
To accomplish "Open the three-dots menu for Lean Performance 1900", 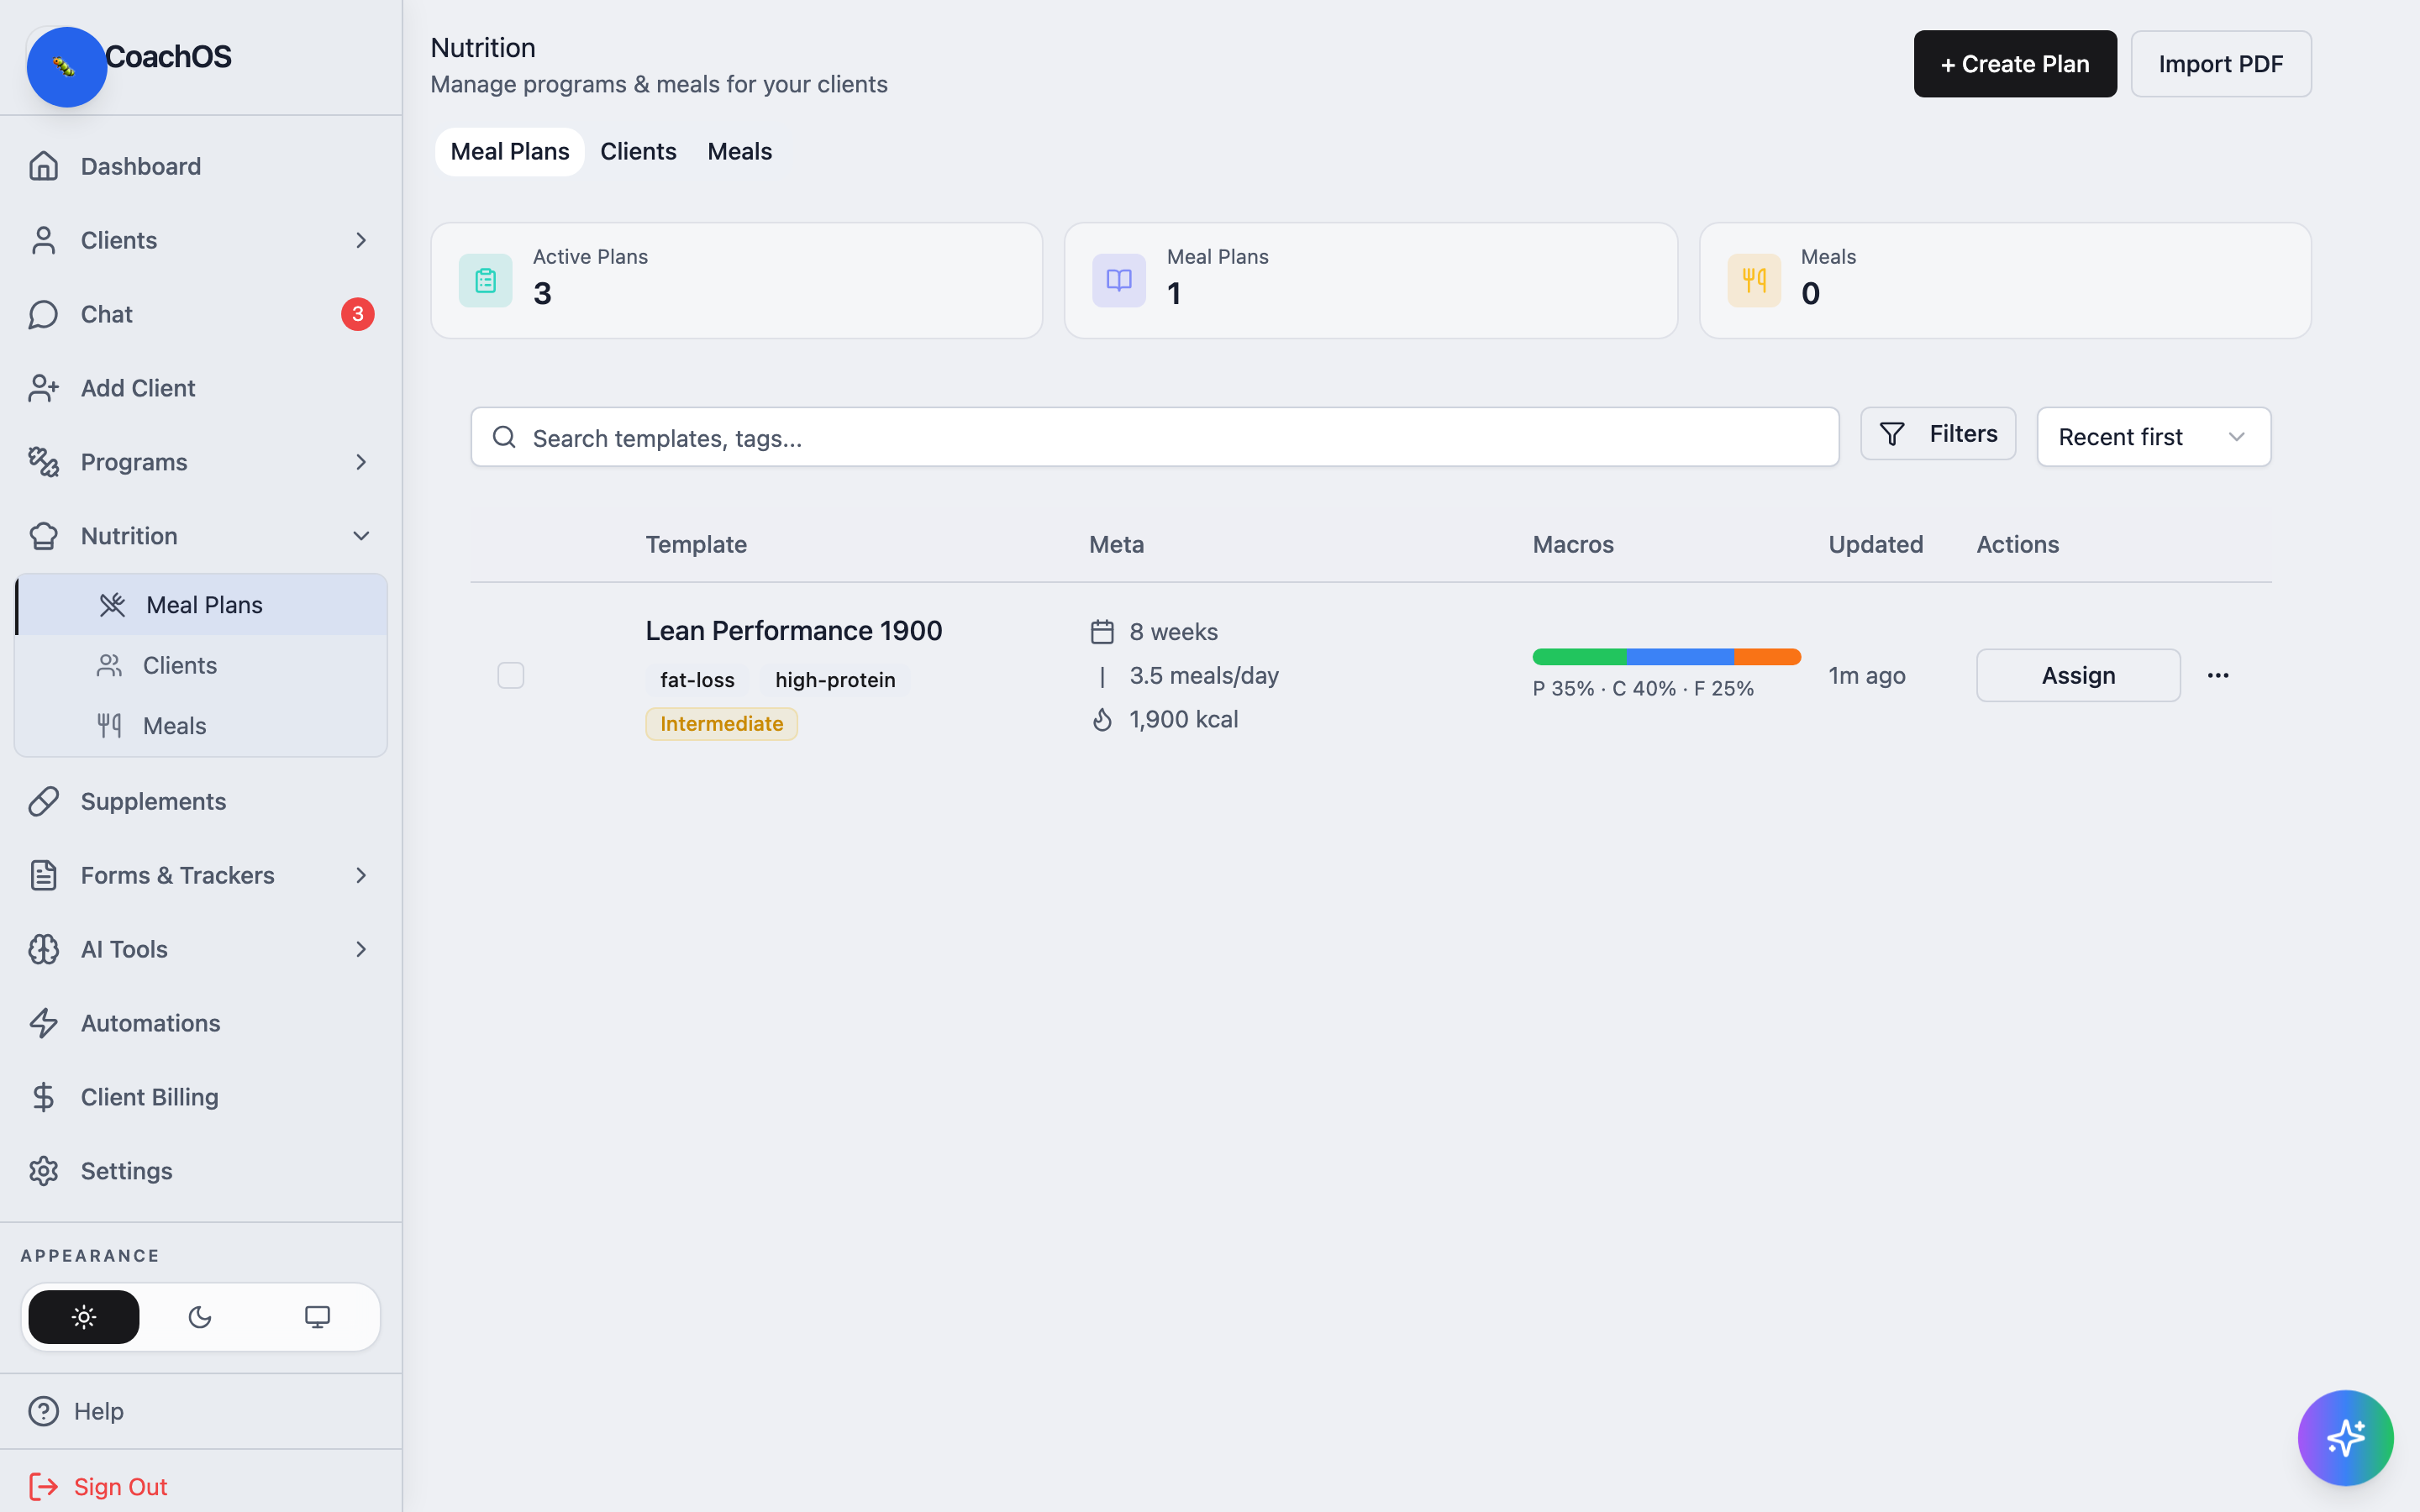I will point(2218,676).
